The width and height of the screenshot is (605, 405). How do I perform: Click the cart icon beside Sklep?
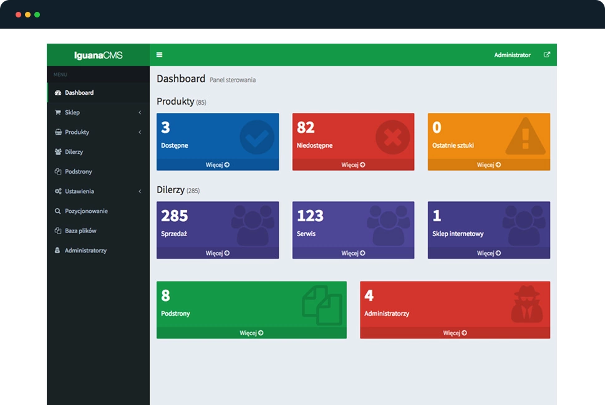tap(58, 113)
